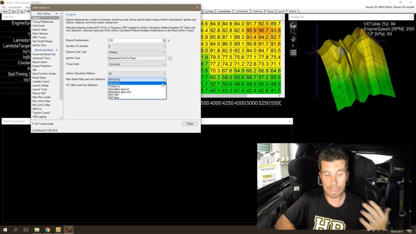Select Knock Setup in setup list
Viewport: 416px width, 234px height.
click(39, 78)
